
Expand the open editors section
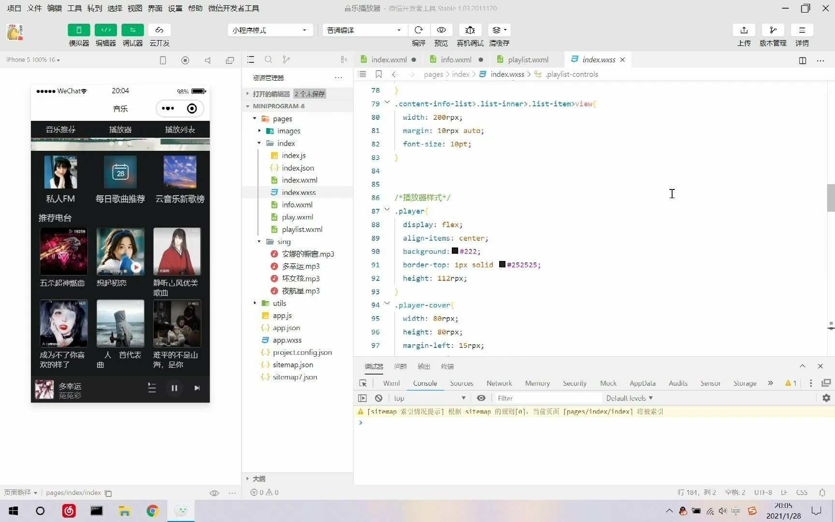pyautogui.click(x=248, y=94)
